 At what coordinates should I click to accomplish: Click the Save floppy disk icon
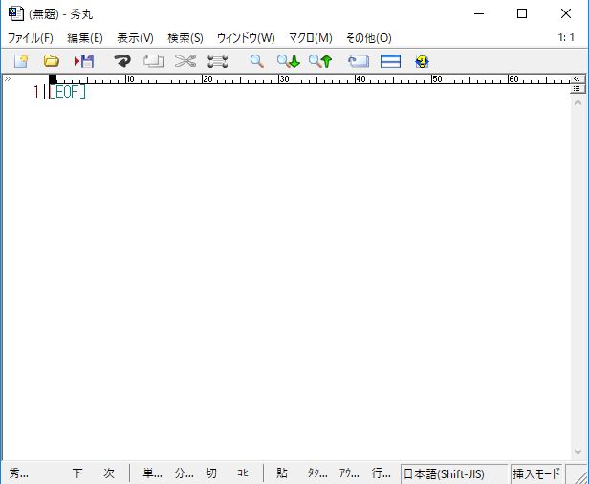click(x=84, y=61)
